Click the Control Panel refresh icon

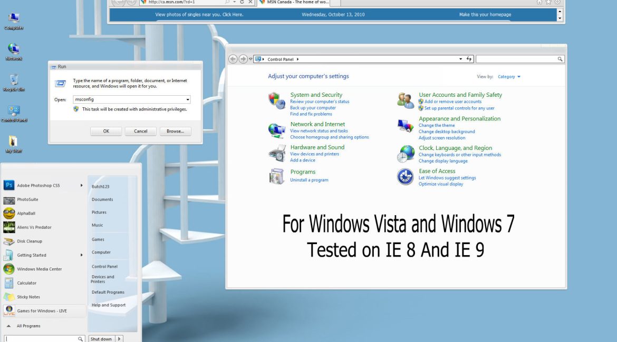(x=469, y=59)
